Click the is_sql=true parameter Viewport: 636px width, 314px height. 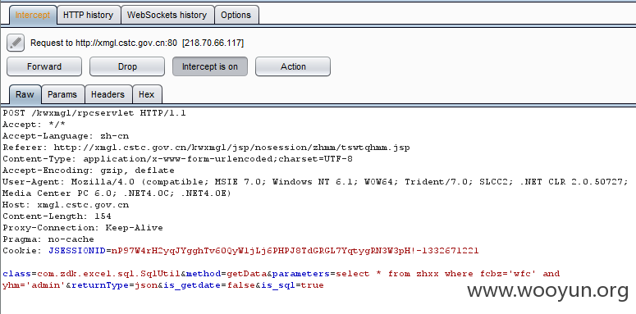292,285
